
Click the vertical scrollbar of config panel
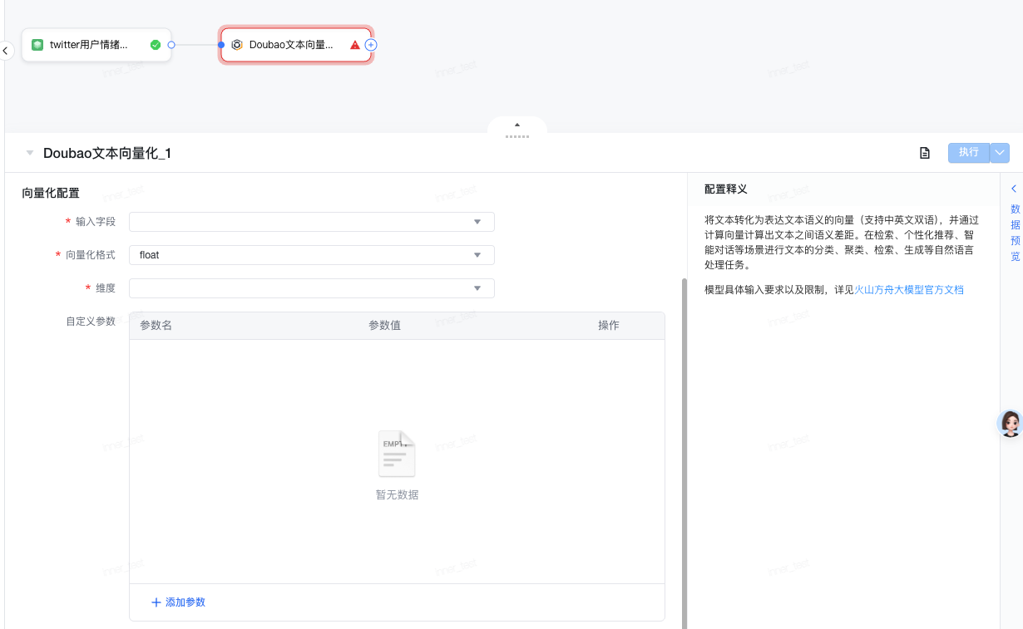[684, 453]
